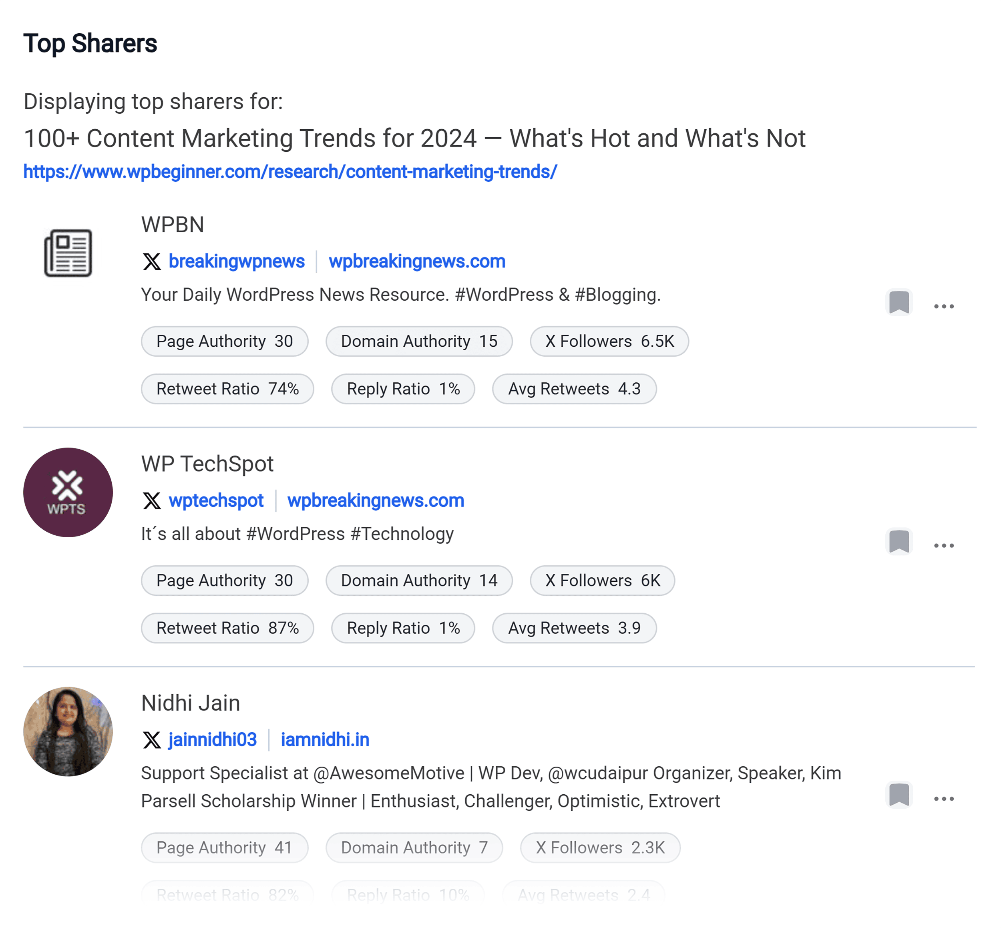The image size is (1001, 928).
Task: Open the breakingwpnews profile link
Action: tap(237, 262)
